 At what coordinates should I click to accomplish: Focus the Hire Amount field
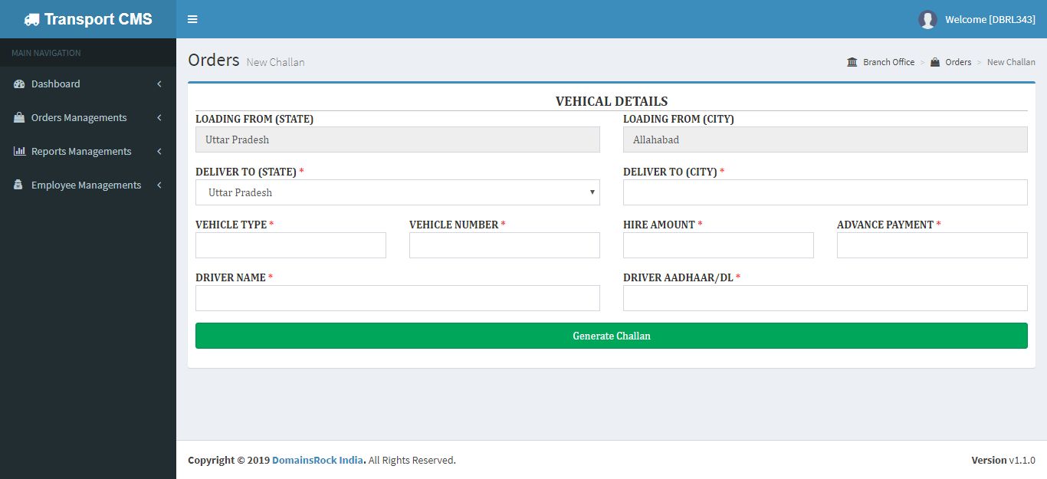(718, 245)
